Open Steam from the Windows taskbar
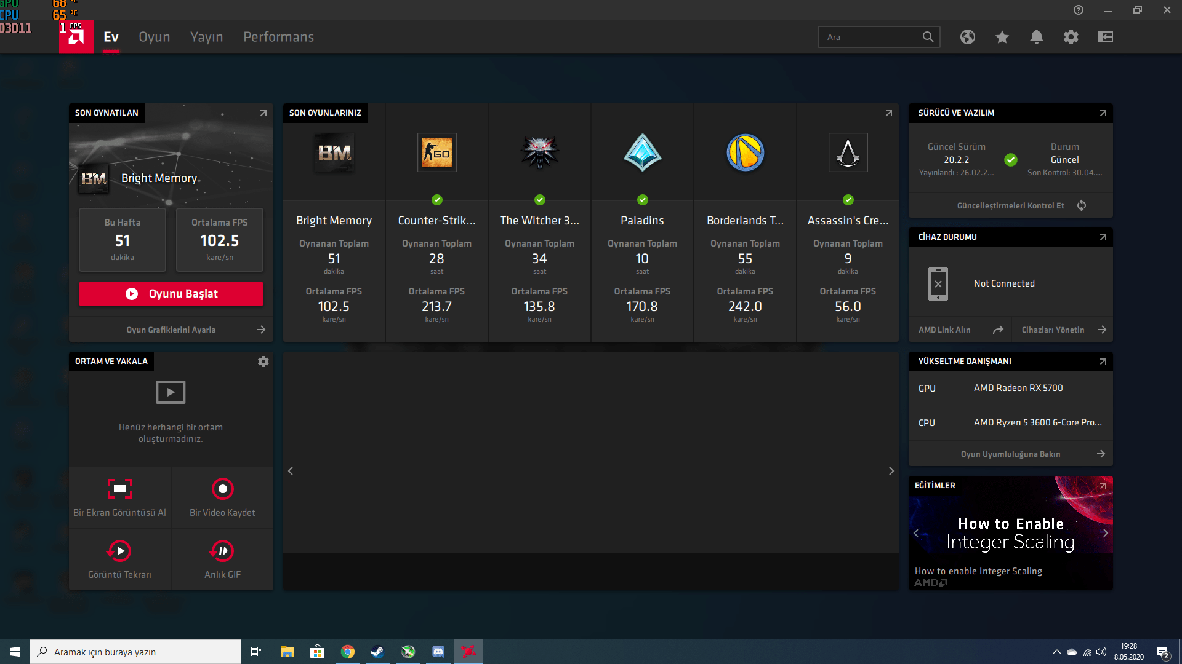 point(377,652)
